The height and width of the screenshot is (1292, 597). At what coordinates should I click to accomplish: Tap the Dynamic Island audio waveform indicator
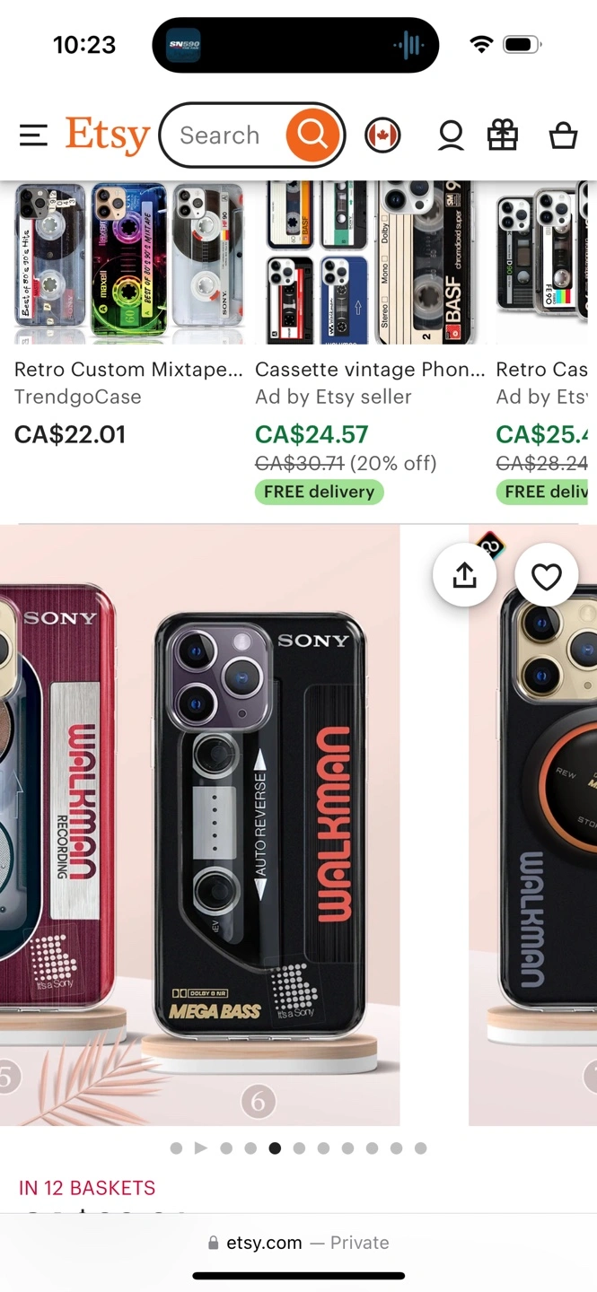(x=408, y=45)
